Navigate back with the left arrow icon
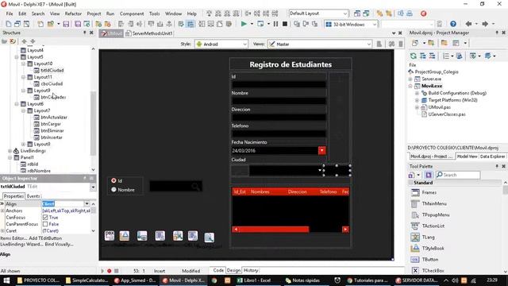Viewport: 508px width, 286px height. point(468,24)
